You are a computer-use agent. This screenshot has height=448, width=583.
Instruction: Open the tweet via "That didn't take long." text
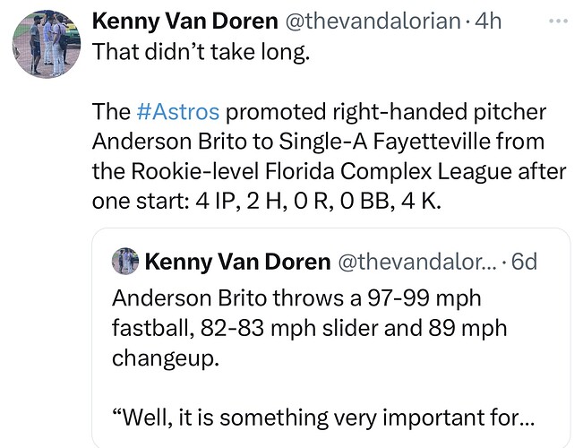pyautogui.click(x=201, y=51)
